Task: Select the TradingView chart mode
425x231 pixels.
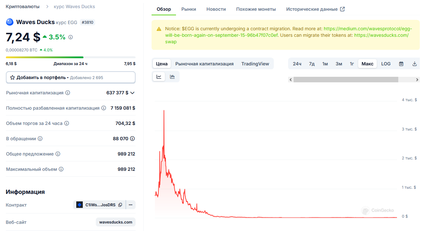Action: click(255, 64)
